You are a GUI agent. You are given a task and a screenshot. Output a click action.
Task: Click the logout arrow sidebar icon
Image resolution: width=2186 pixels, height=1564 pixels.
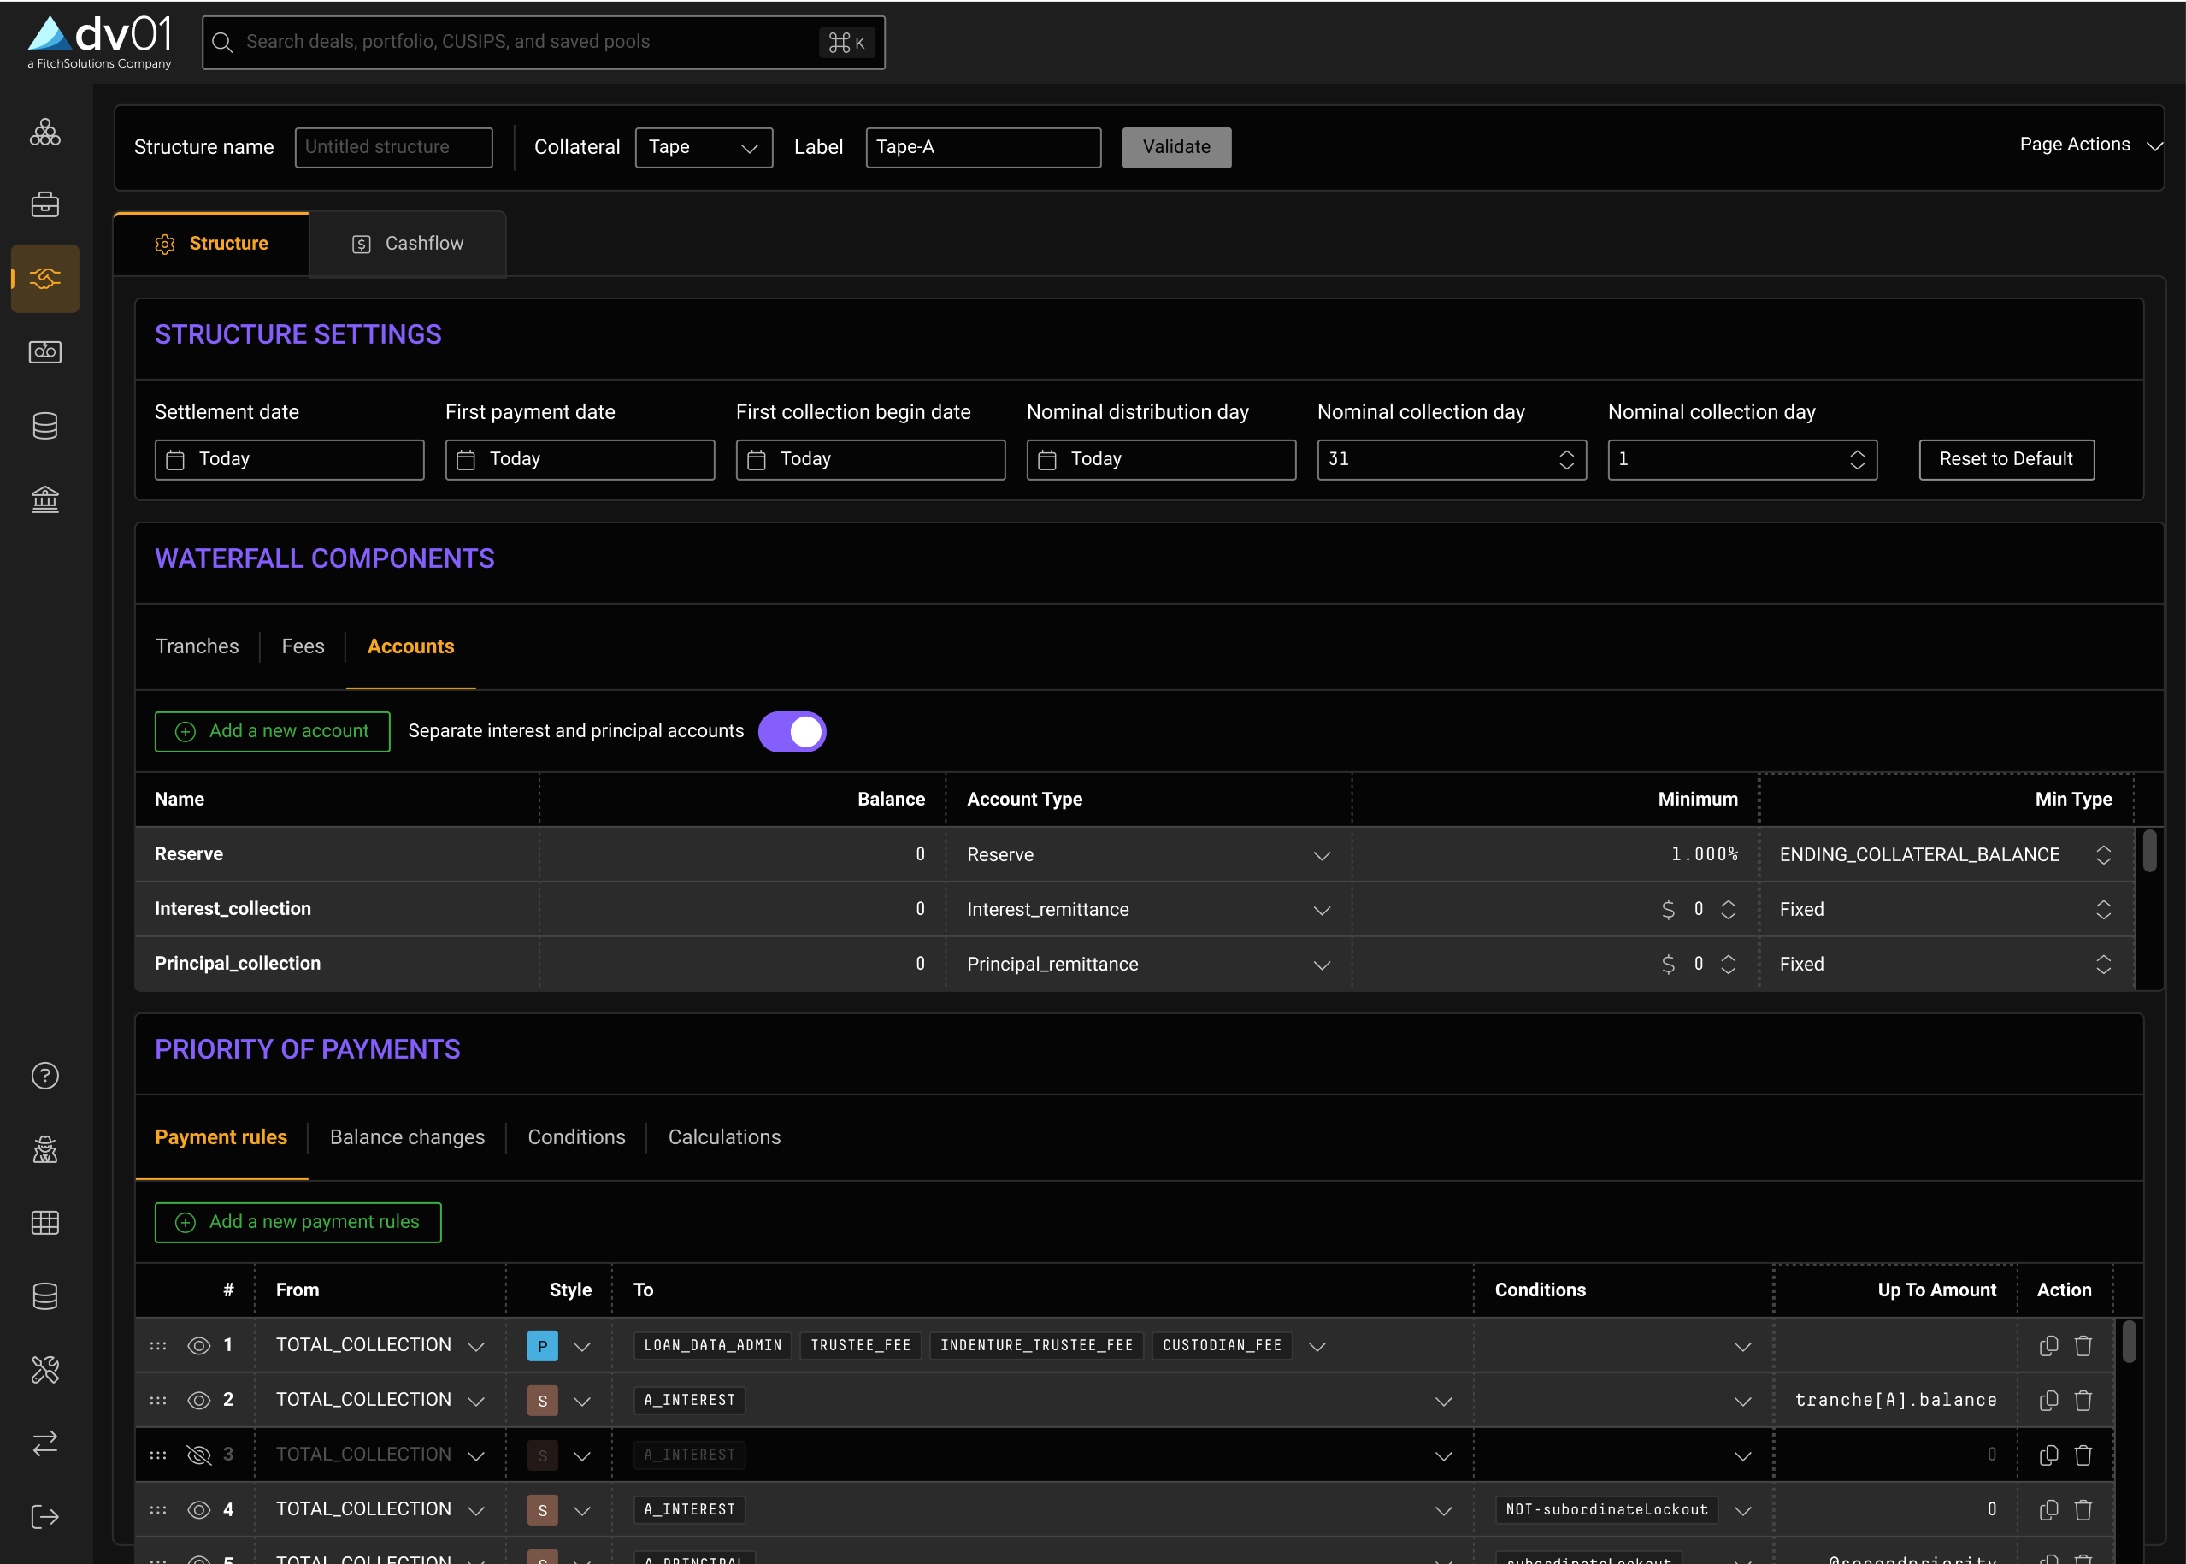44,1517
